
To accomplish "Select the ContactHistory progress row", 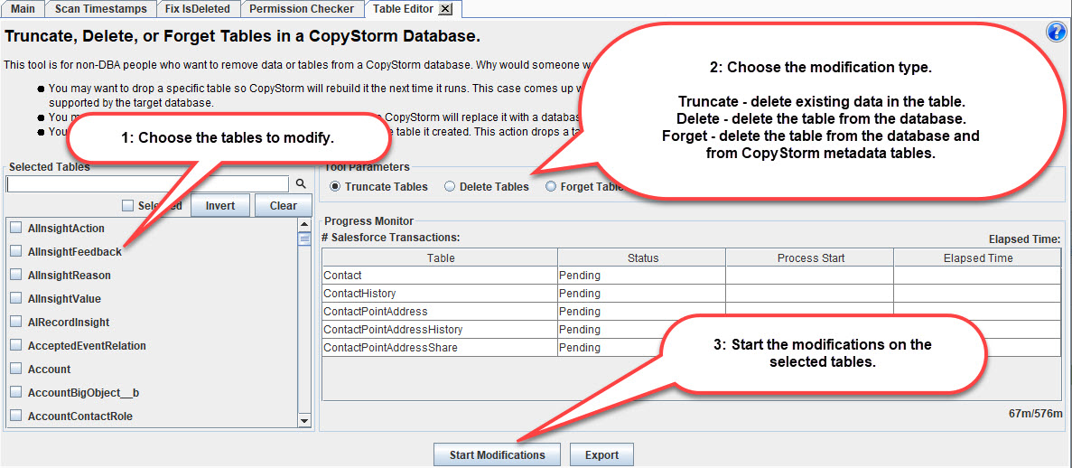I will 692,294.
